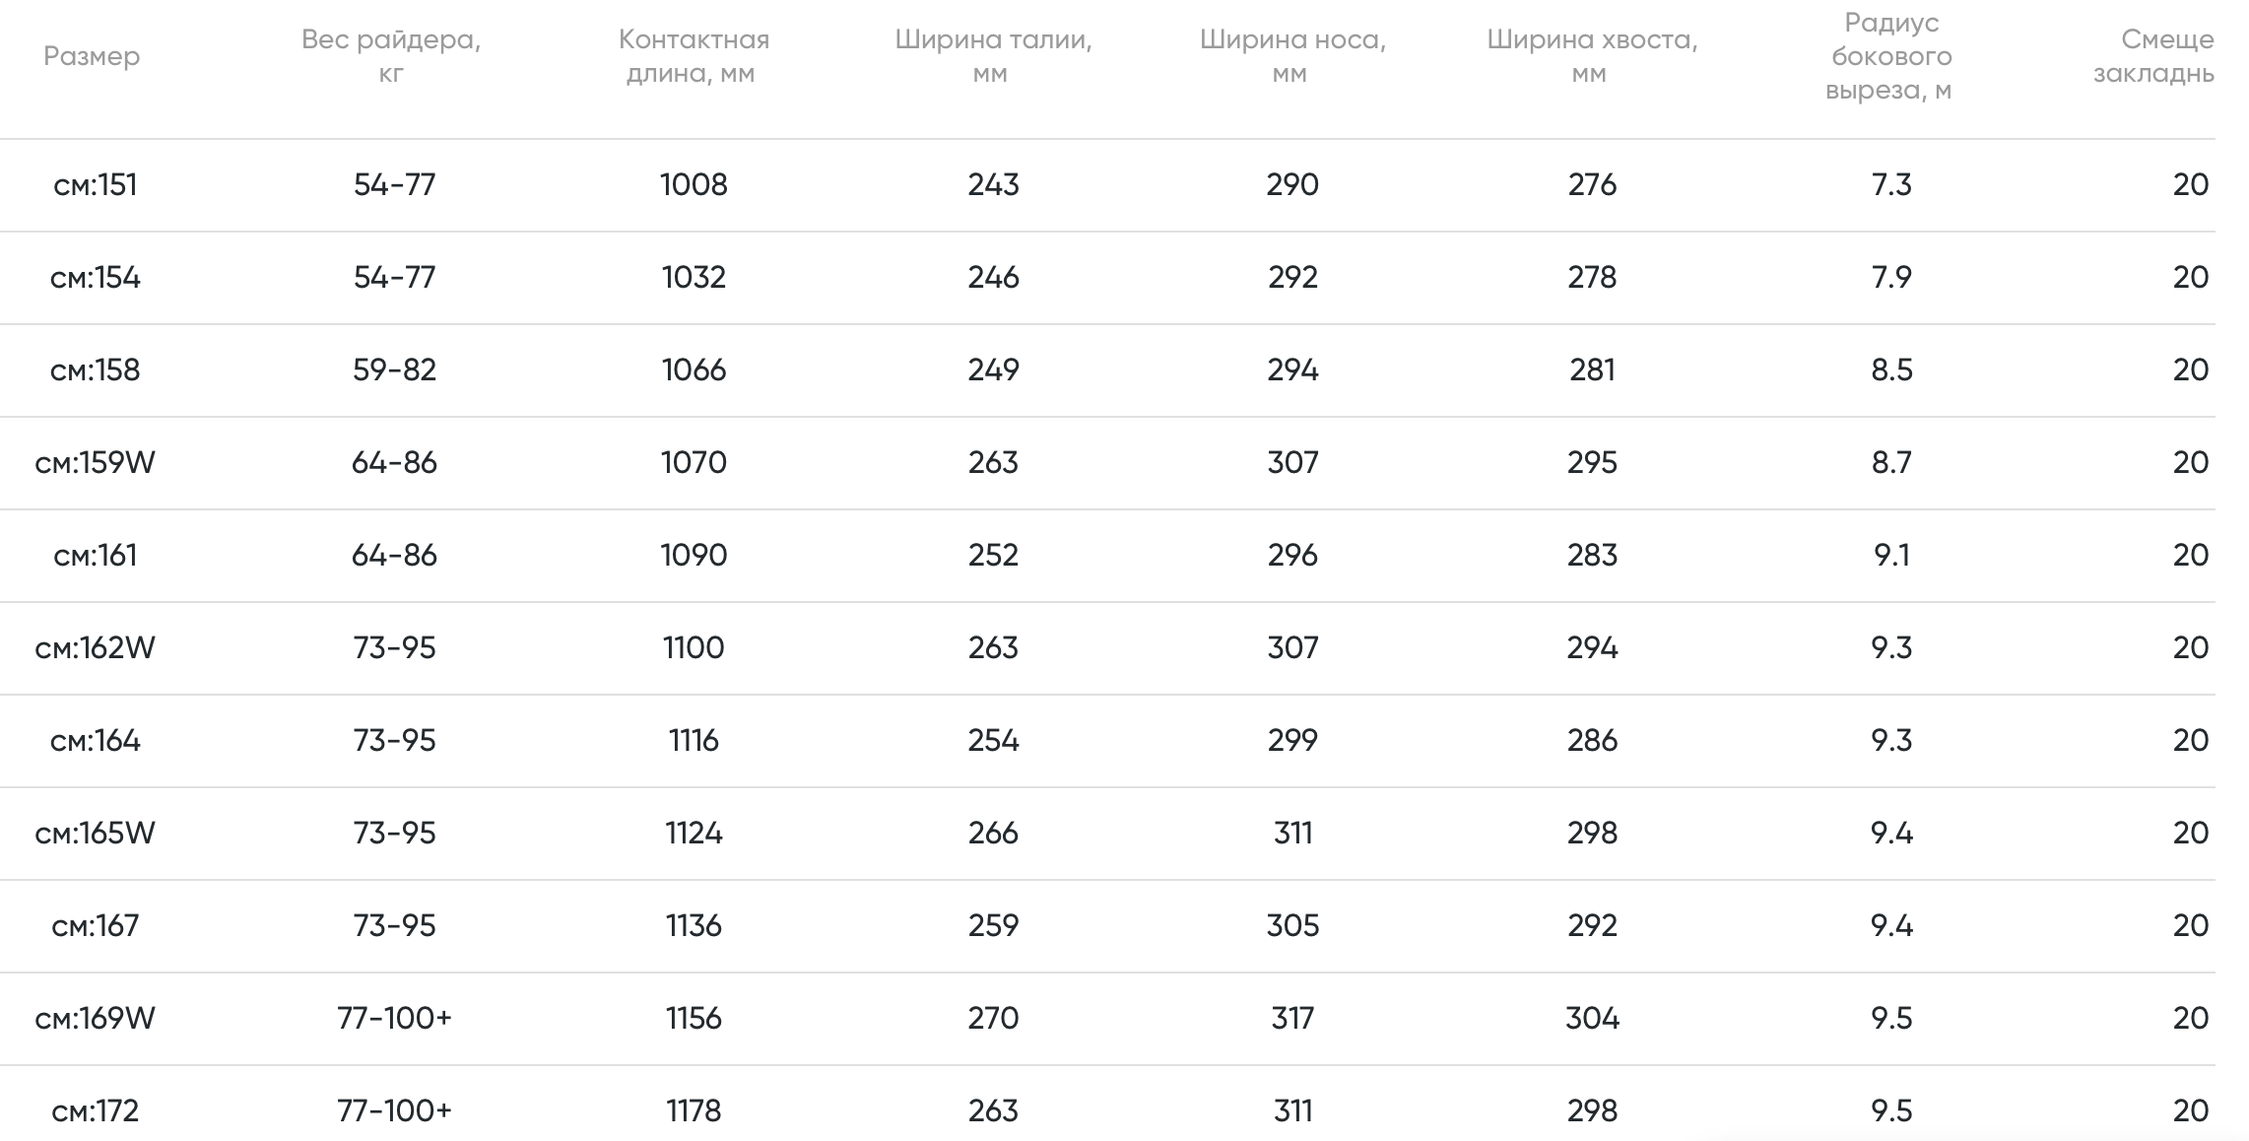This screenshot has height=1141, width=2249.
Task: Click the Ширина хвоста, мм header
Action: click(1591, 56)
